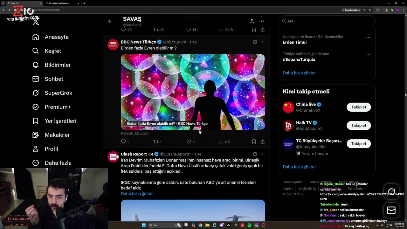Viewport: 407px width, 229px height.
Task: Open more options on BBC News Türkçe post
Action: 262,42
